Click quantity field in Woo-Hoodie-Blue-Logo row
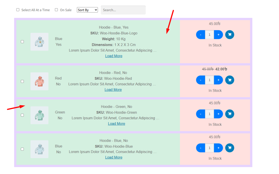The height and width of the screenshot is (174, 279). click(x=210, y=35)
